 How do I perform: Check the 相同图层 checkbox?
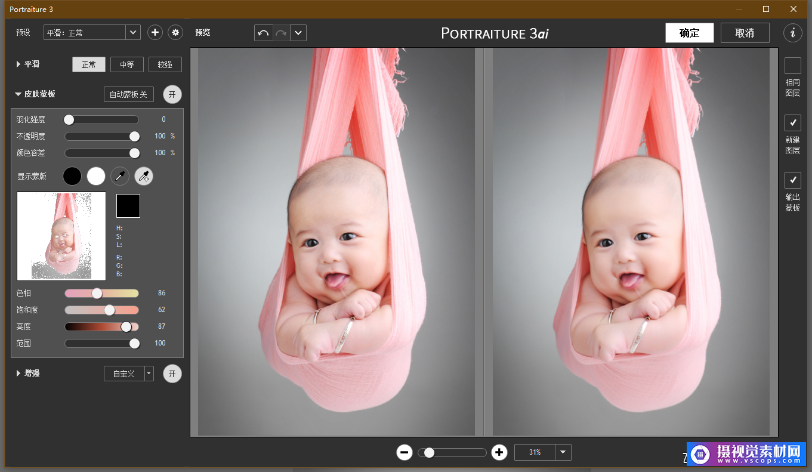(x=793, y=66)
